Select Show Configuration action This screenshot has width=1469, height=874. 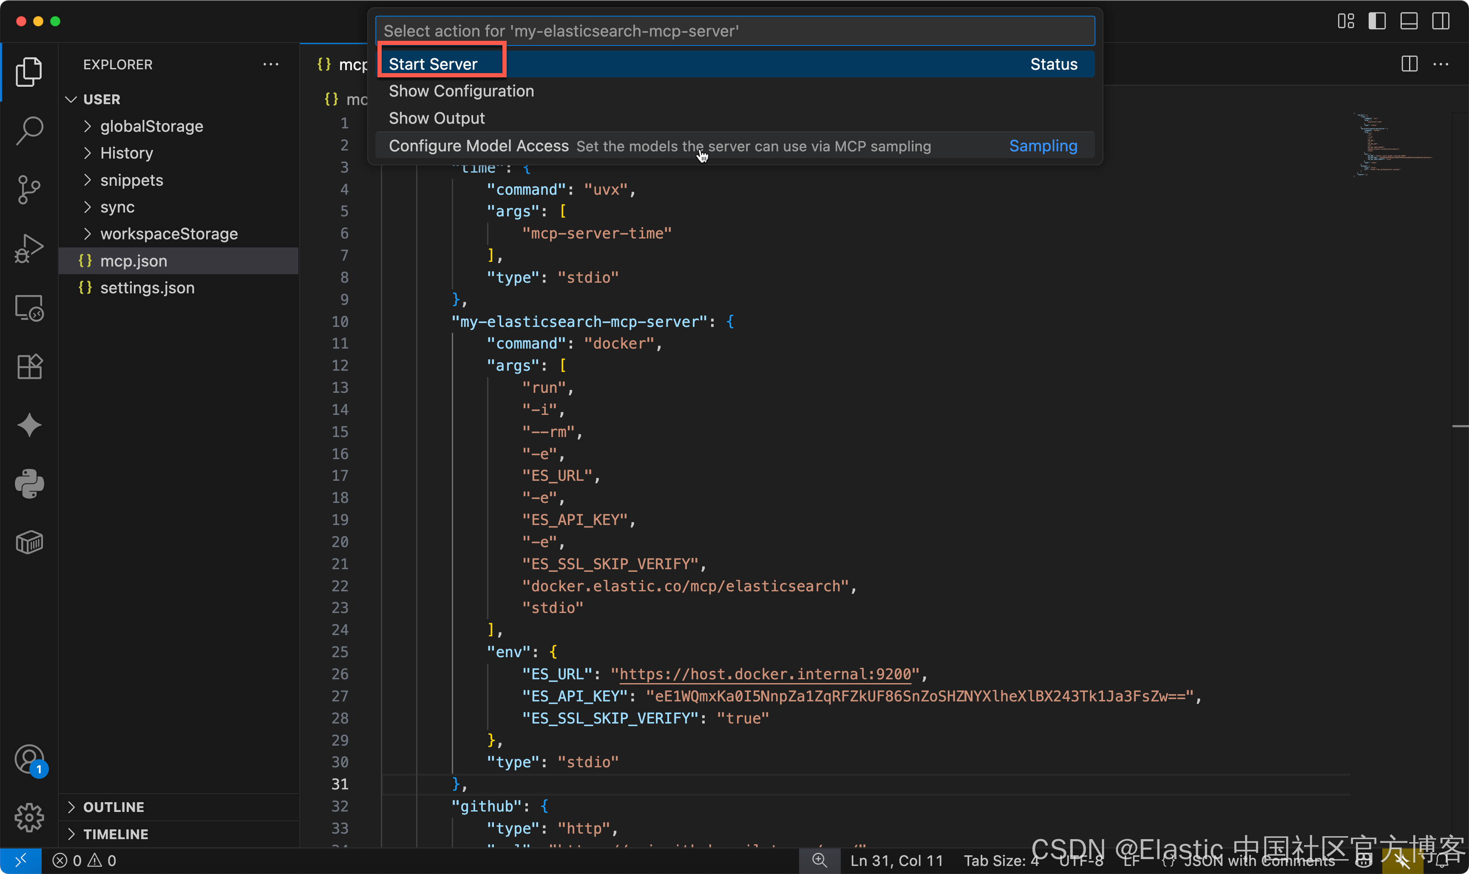735,91
